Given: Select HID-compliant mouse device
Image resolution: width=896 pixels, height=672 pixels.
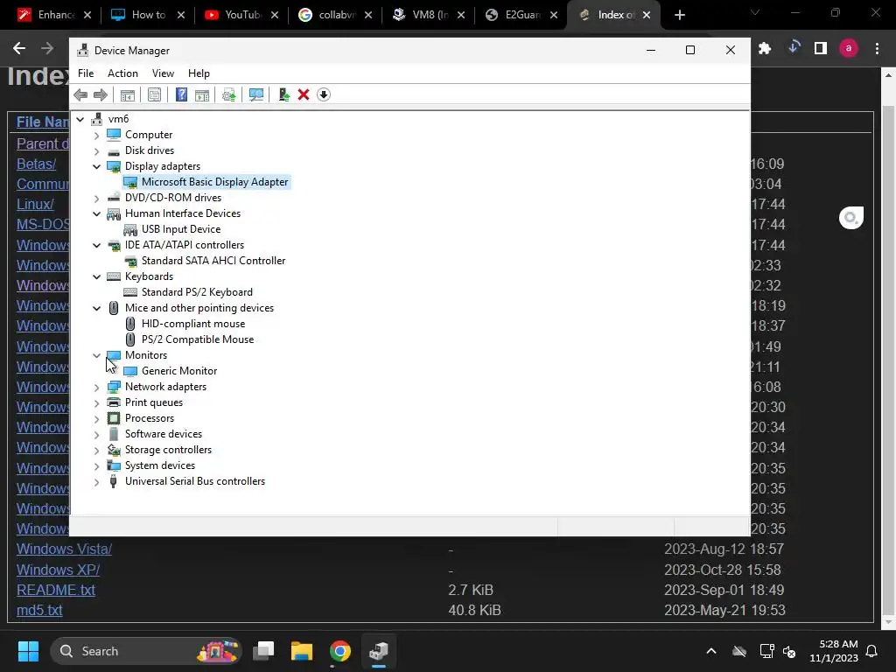Looking at the screenshot, I should (x=193, y=324).
